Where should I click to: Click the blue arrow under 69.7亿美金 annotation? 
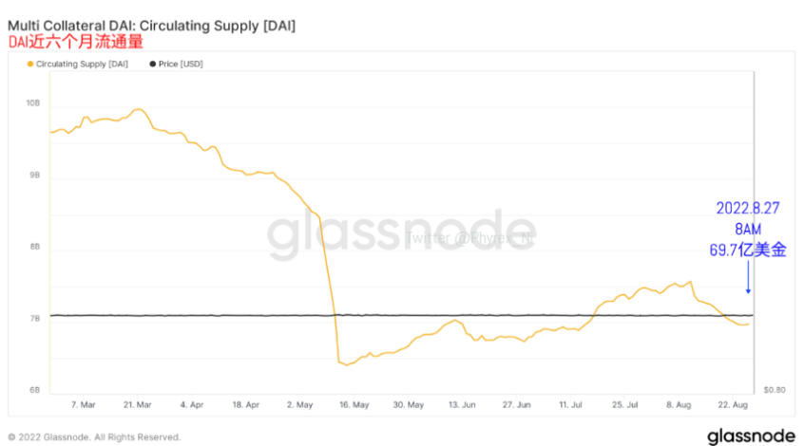[748, 277]
